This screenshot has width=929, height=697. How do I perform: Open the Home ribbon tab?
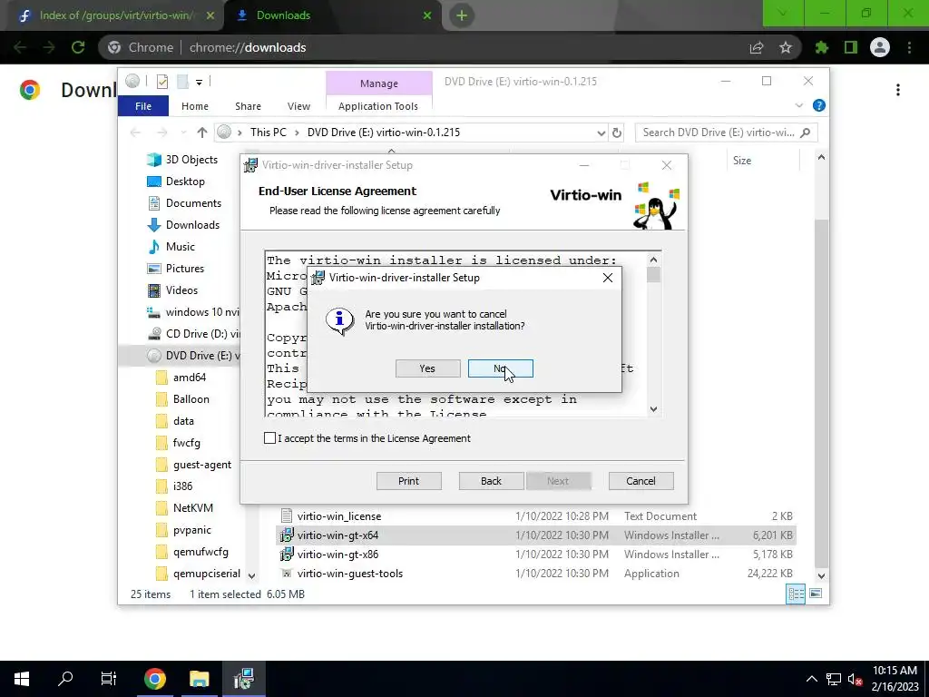point(195,106)
